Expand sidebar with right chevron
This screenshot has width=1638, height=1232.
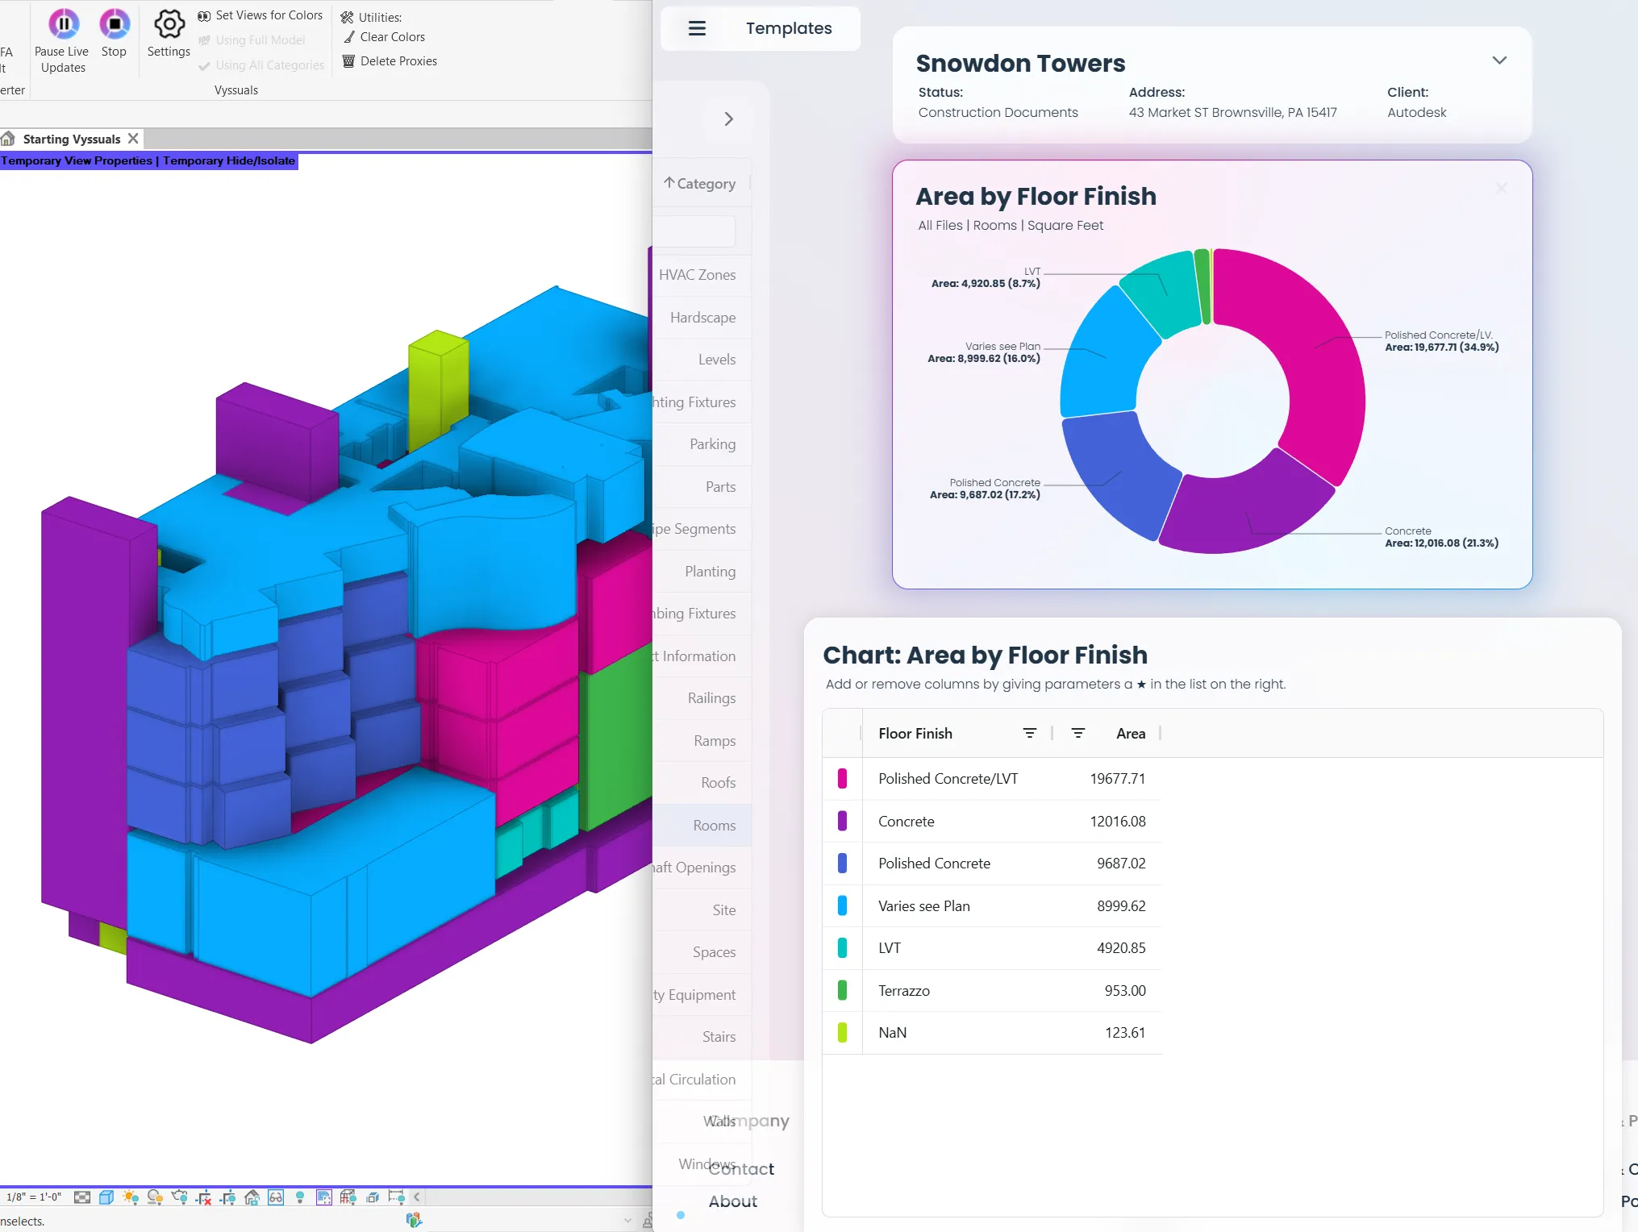[x=728, y=119]
